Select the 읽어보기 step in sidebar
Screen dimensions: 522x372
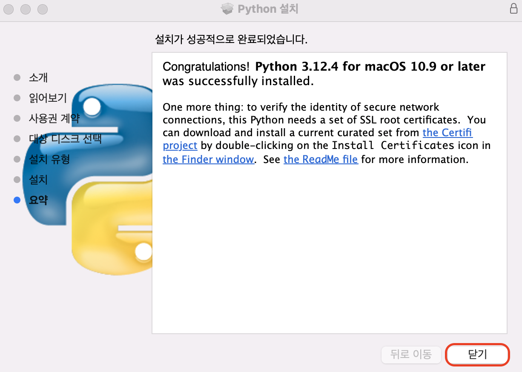click(48, 98)
